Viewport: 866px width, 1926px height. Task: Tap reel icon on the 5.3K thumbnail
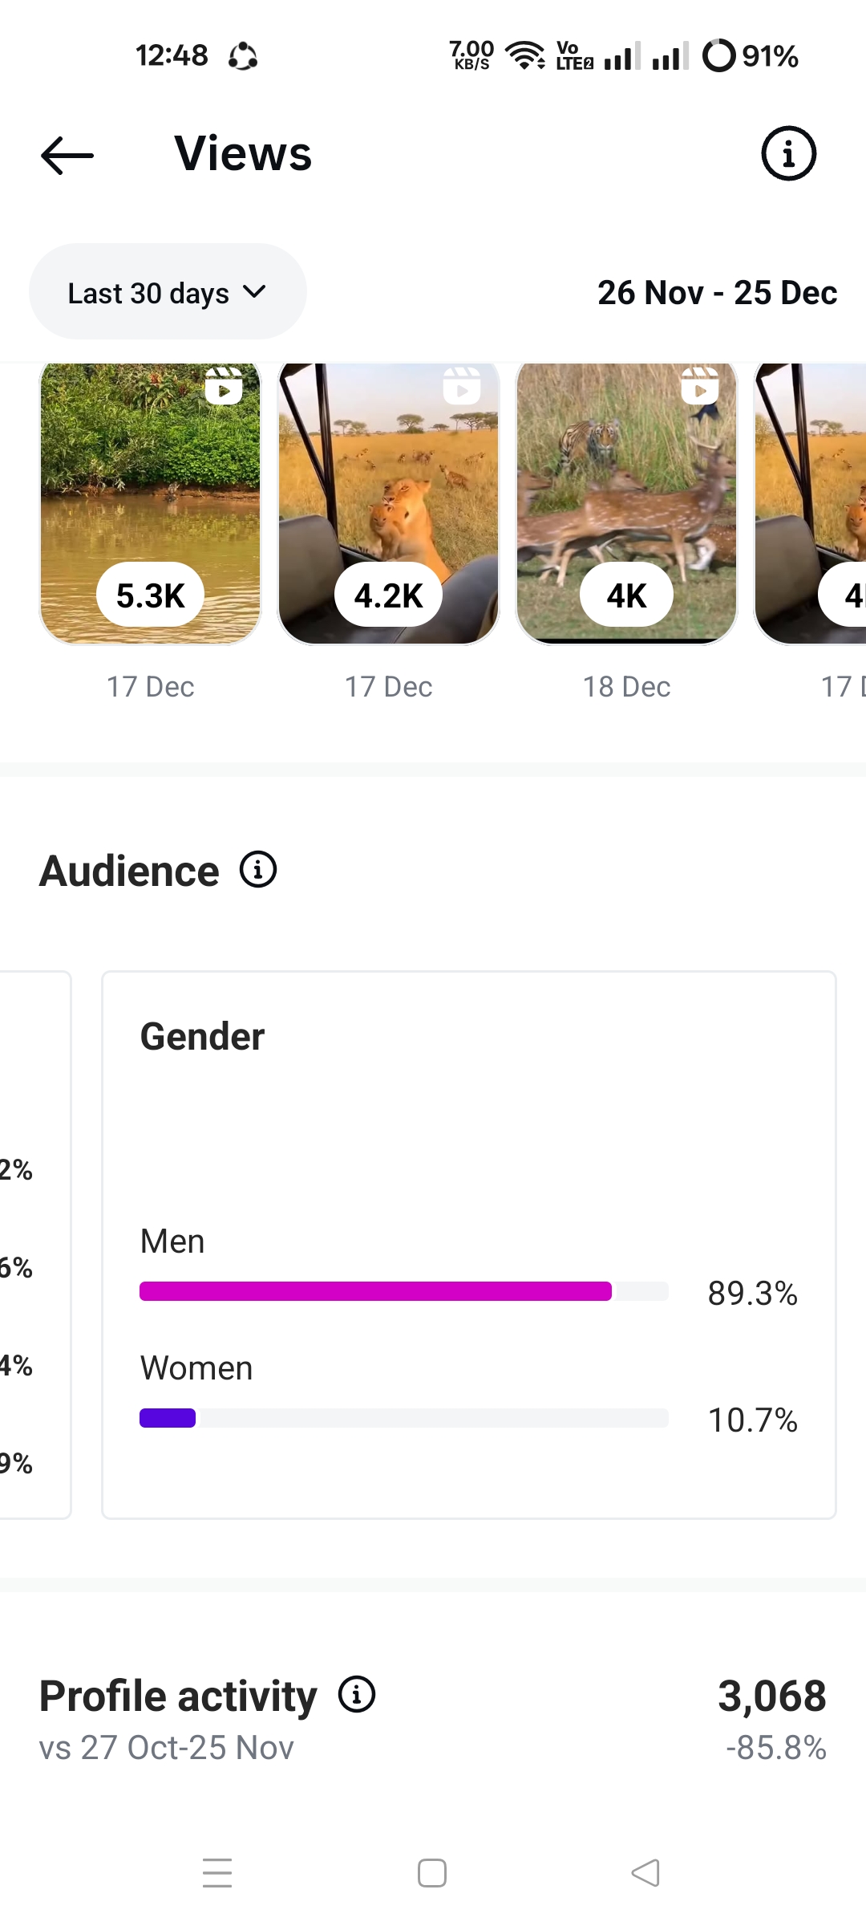[224, 386]
